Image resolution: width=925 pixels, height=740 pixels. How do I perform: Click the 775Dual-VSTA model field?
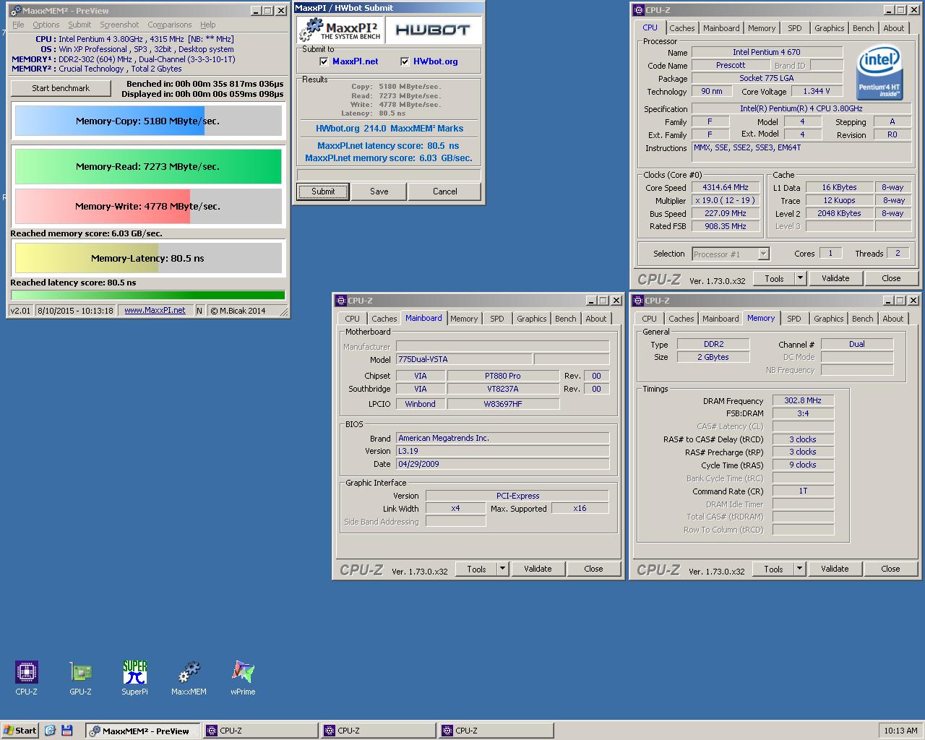[x=464, y=359]
